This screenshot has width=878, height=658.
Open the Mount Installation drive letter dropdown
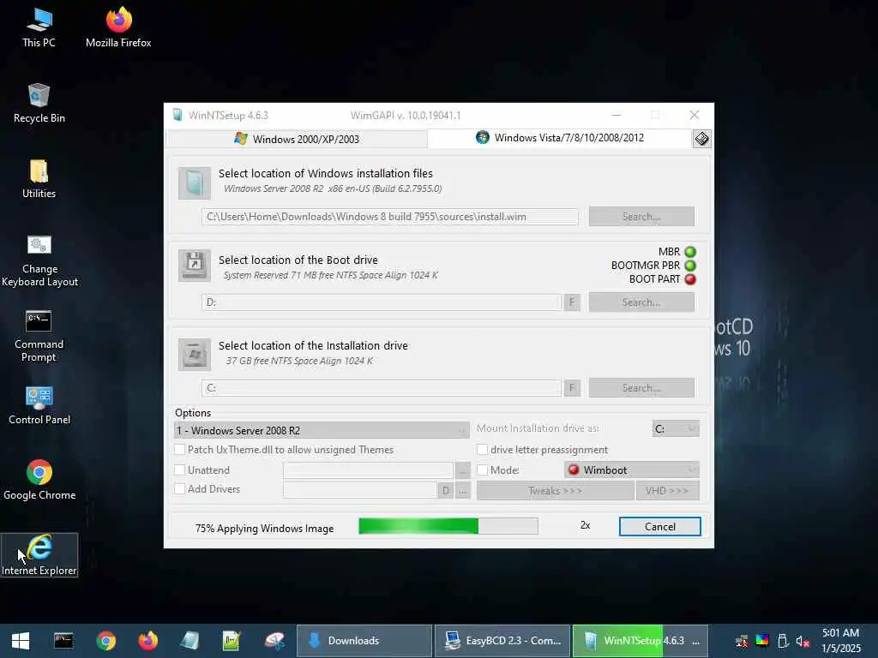coord(676,428)
